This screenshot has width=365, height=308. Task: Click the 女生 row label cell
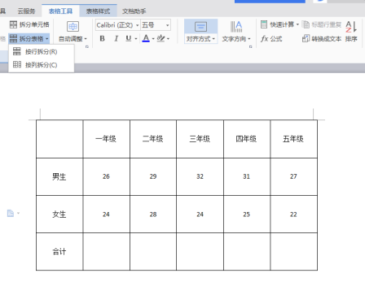tap(59, 215)
